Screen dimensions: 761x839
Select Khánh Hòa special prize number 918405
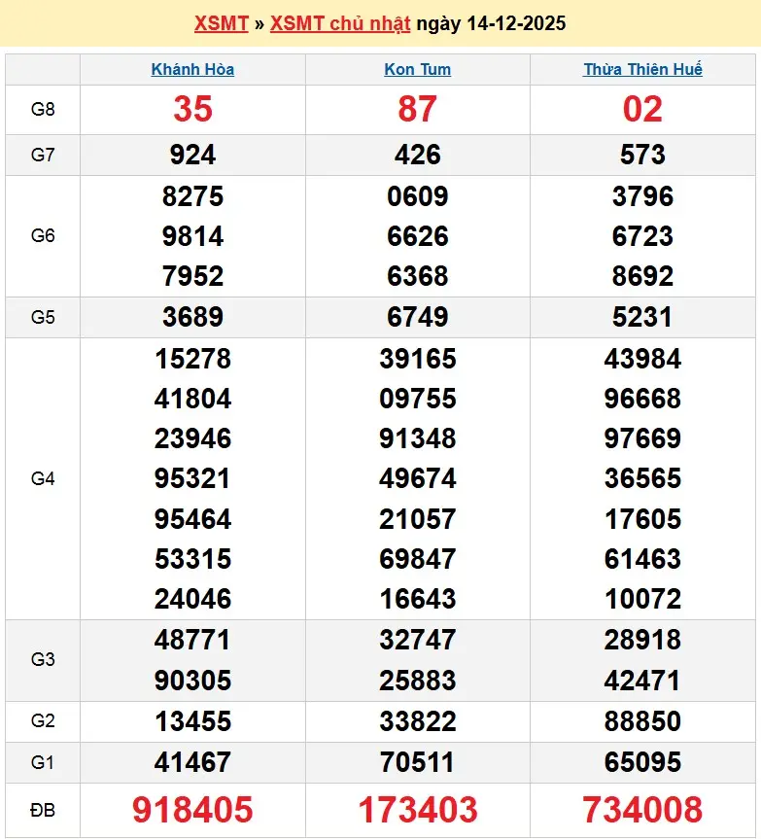pyautogui.click(x=192, y=810)
